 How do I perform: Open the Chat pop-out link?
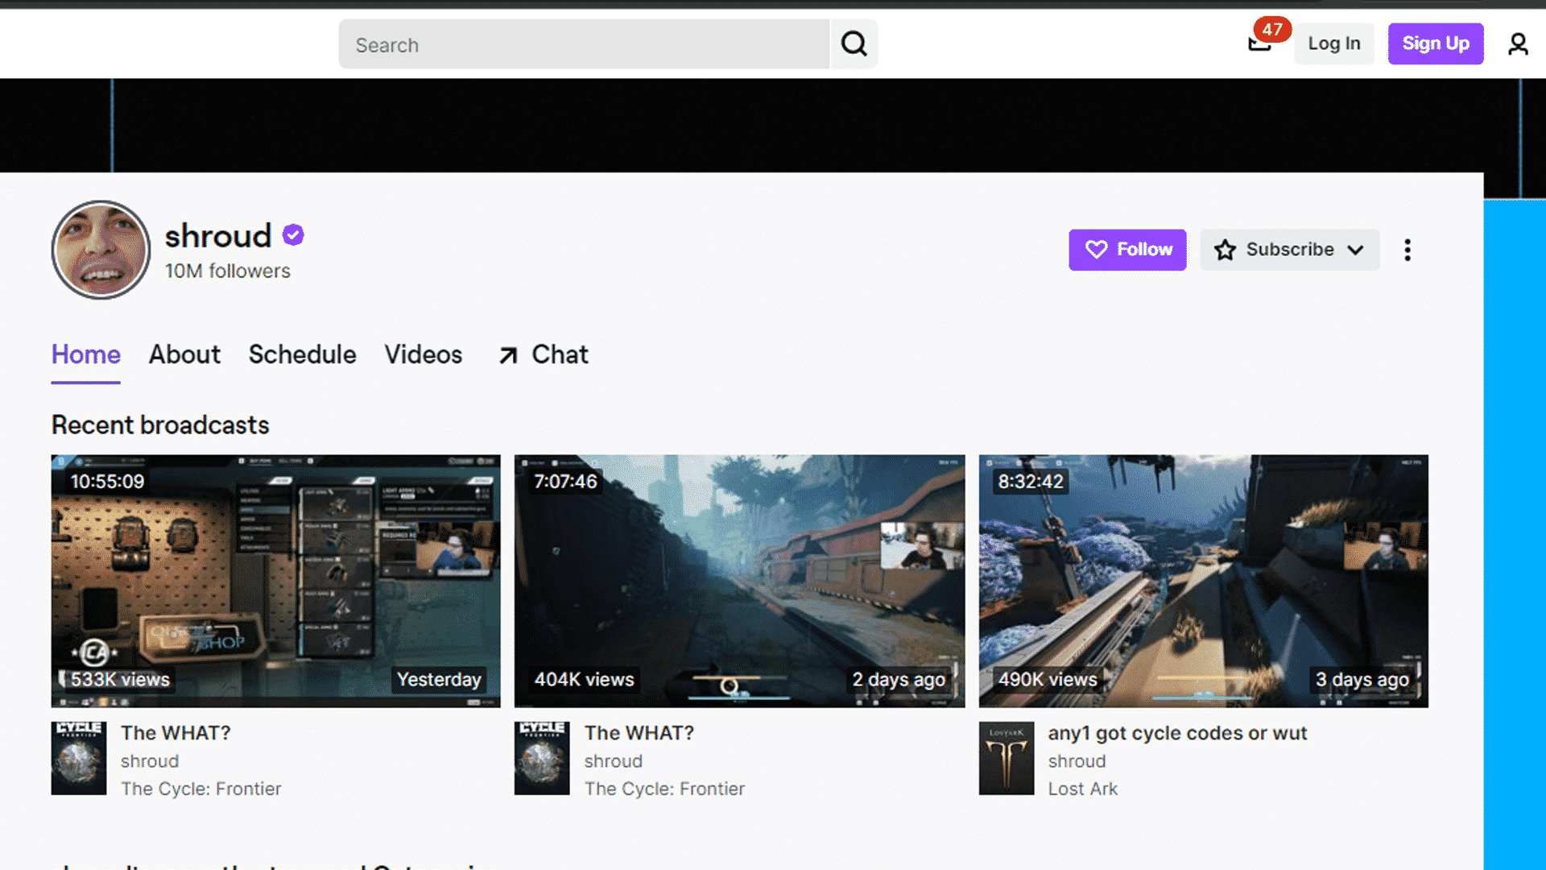coord(544,354)
